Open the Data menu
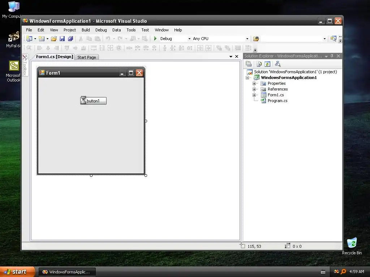 117,30
